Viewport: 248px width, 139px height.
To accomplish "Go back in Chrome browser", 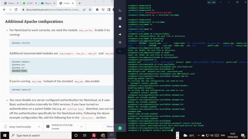I will (x=4, y=10).
